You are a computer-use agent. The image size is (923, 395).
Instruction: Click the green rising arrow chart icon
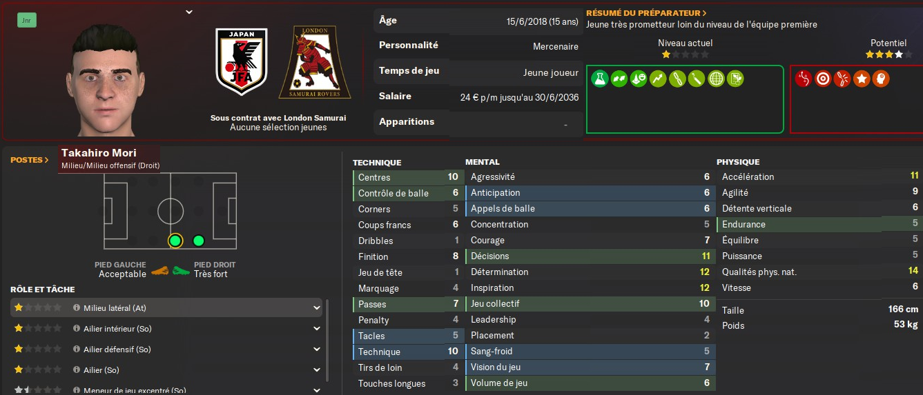click(658, 79)
